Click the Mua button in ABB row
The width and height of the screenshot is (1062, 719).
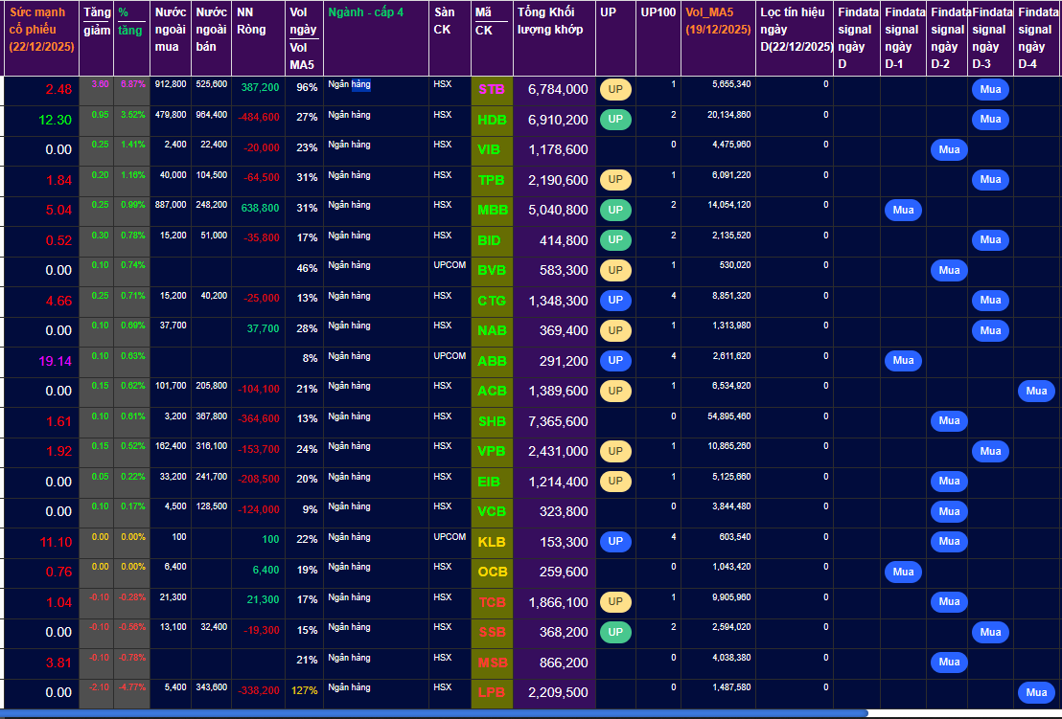(903, 360)
